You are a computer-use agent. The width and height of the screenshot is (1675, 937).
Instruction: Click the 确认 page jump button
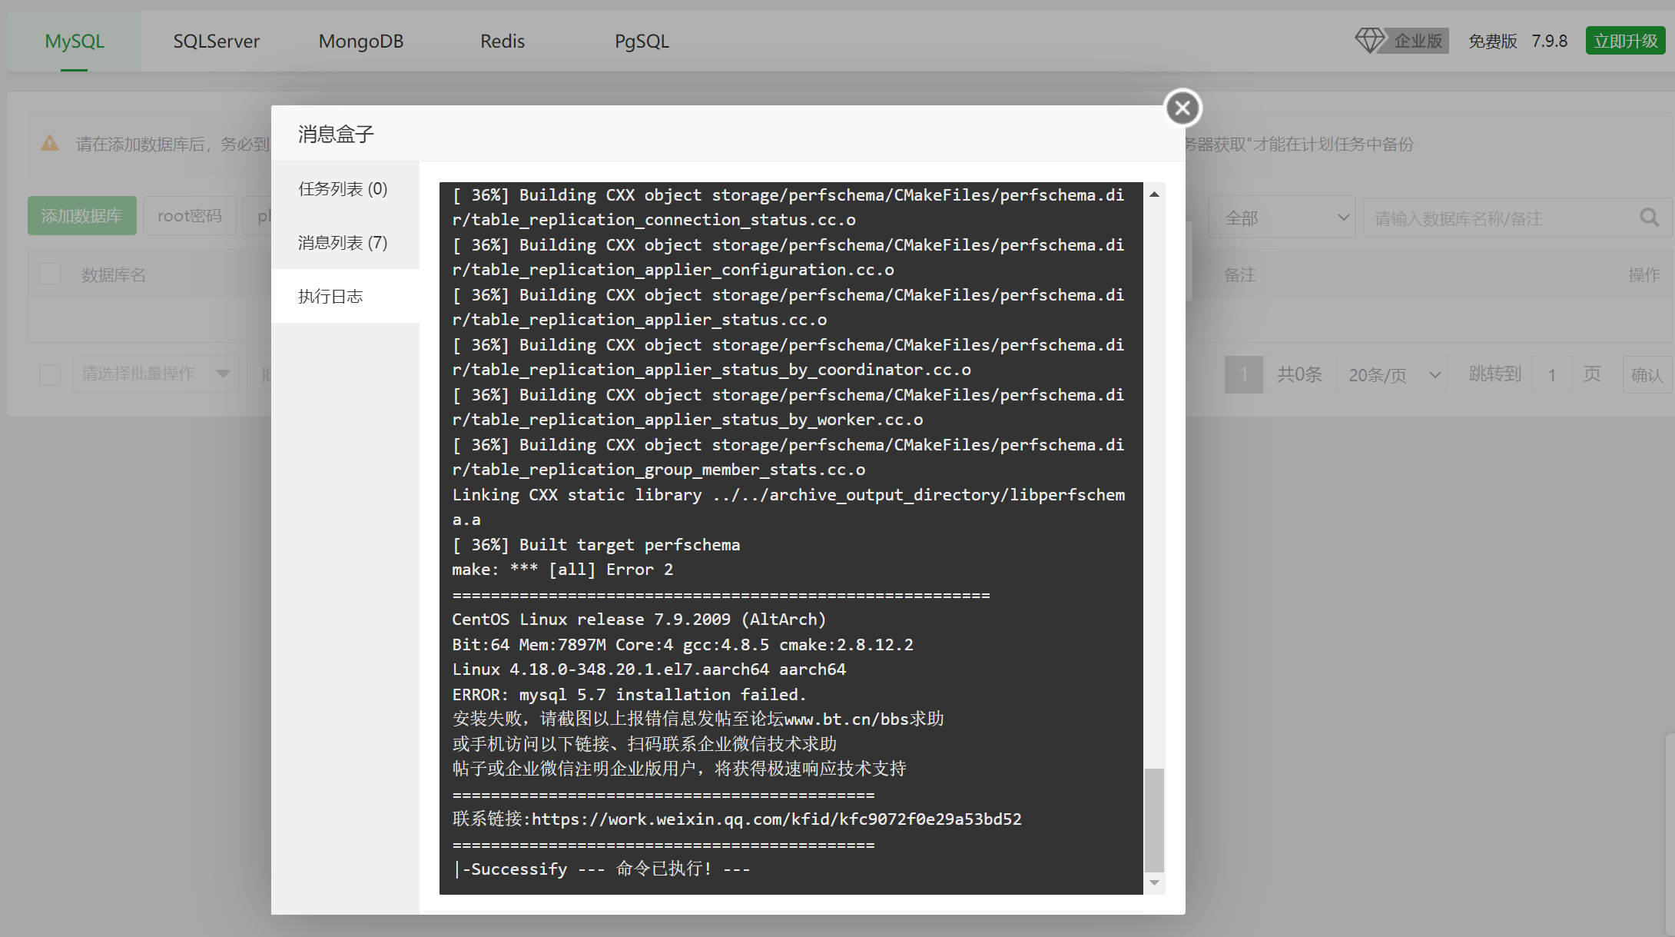point(1646,374)
